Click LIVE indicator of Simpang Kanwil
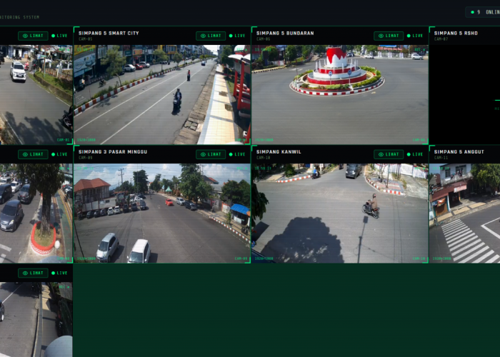This screenshot has width=500, height=357. click(x=415, y=154)
